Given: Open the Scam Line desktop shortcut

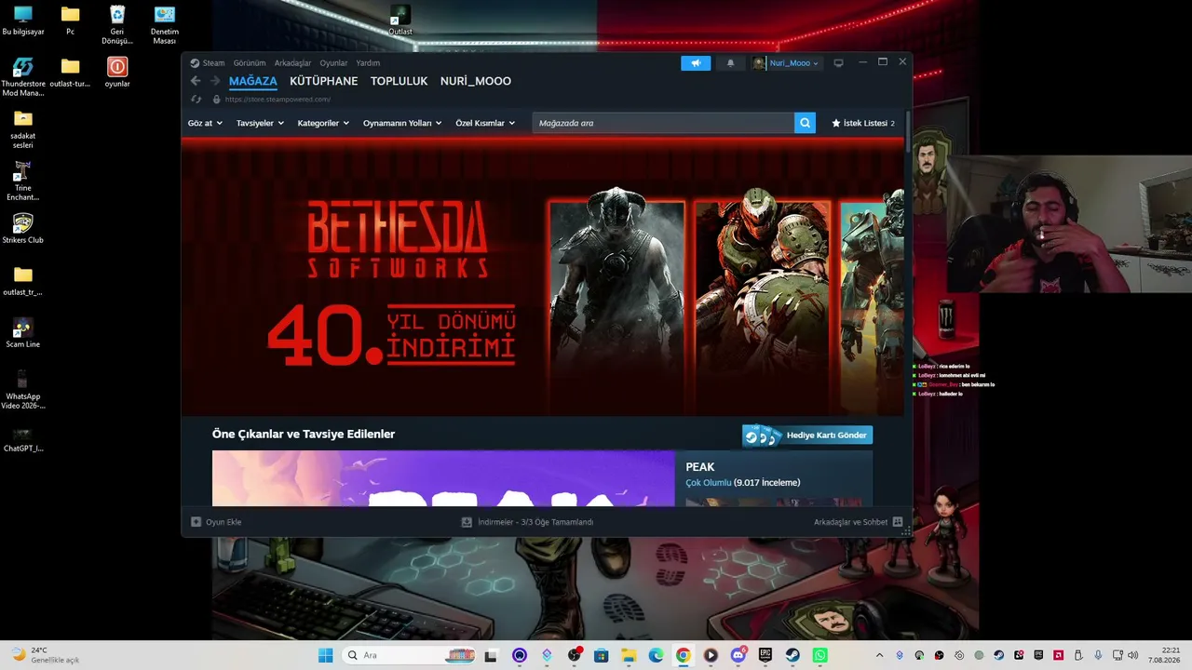Looking at the screenshot, I should (23, 333).
